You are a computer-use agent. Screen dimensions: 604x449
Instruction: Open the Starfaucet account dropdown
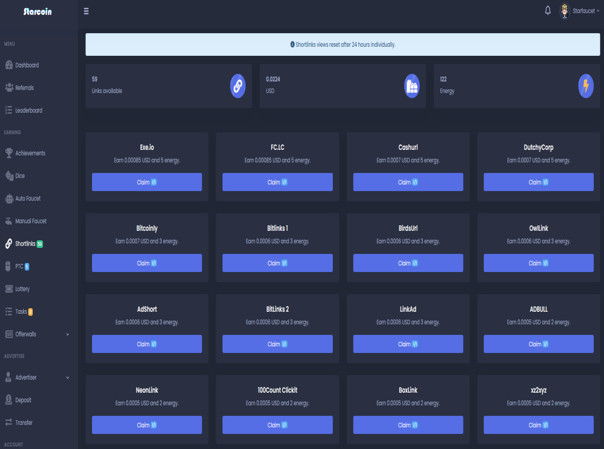pyautogui.click(x=586, y=11)
